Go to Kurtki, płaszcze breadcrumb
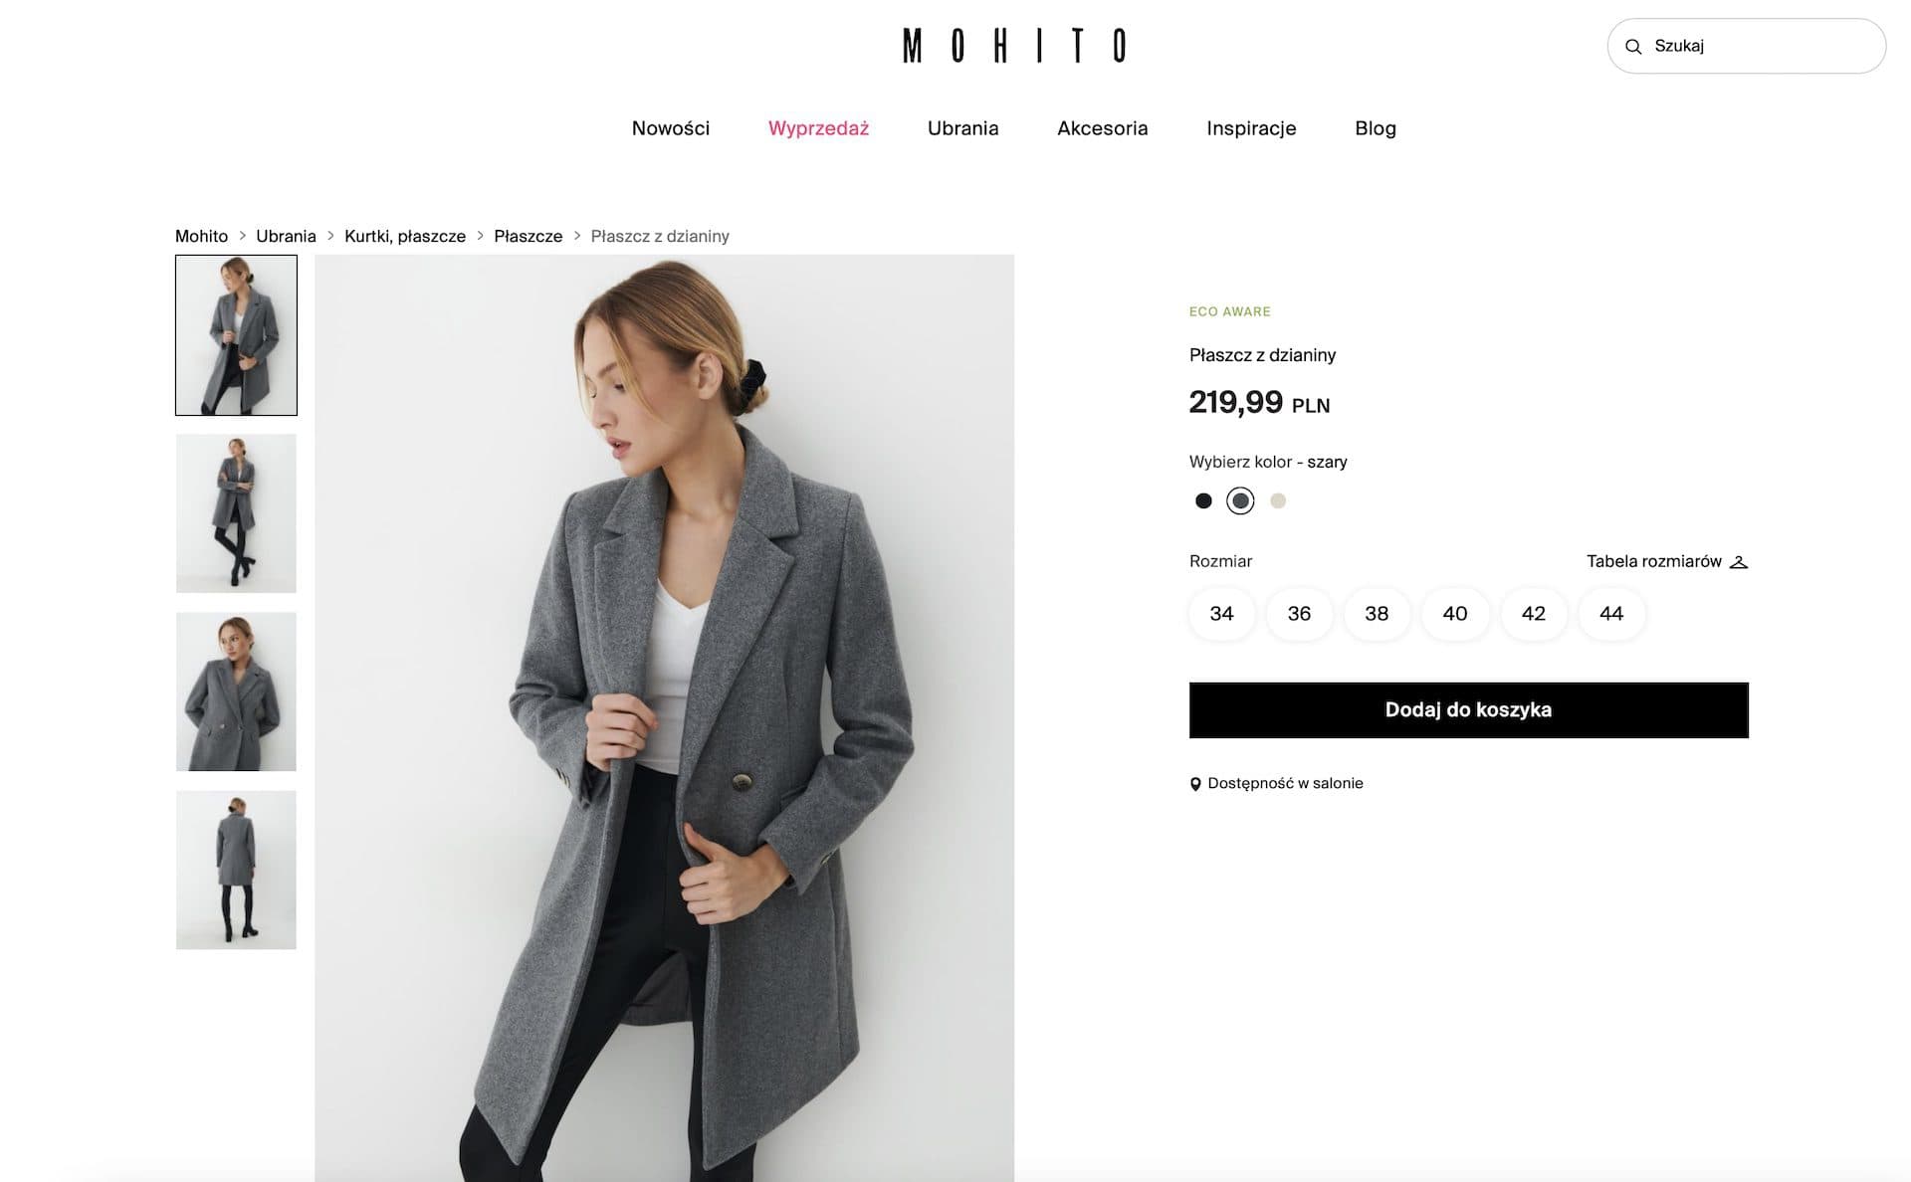Image resolution: width=1911 pixels, height=1182 pixels. [405, 236]
